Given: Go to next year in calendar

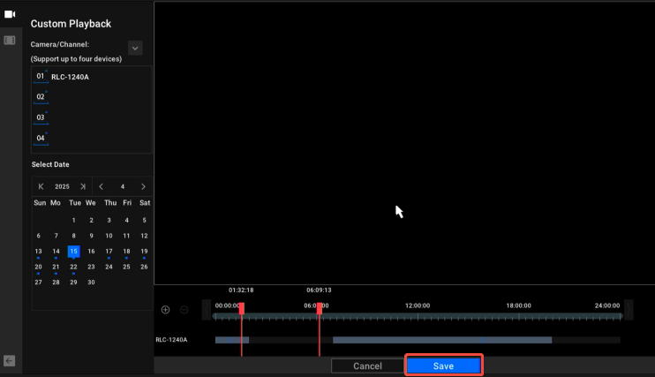Looking at the screenshot, I should pos(83,186).
